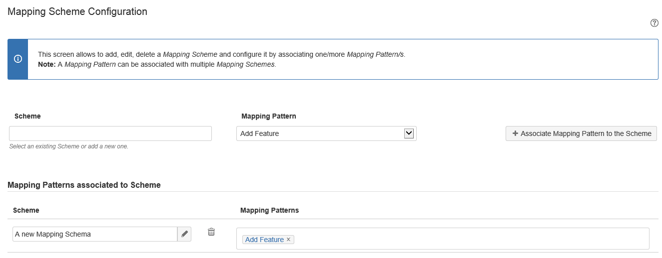Click the Mapping Pattern label above dropdown
662x258 pixels.
tap(268, 116)
